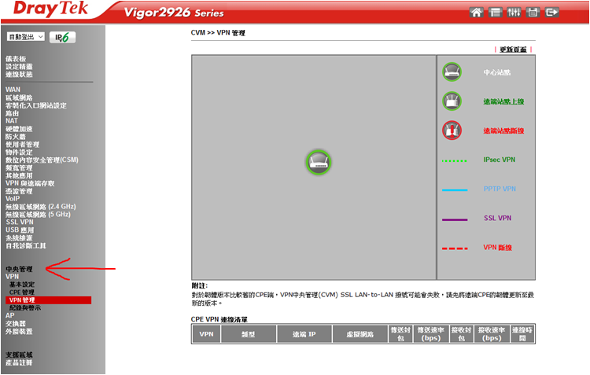590x375 pixels.
Task: Open the 自動登出 dropdown
Action: (x=25, y=37)
